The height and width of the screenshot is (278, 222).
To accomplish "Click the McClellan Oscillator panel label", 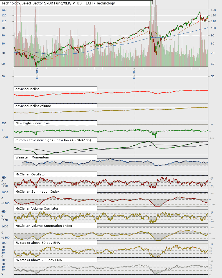I will pyautogui.click(x=31, y=175).
